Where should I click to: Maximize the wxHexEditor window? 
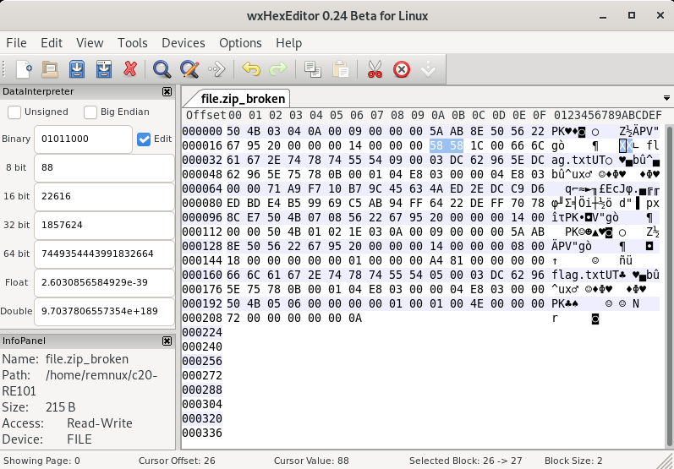click(632, 16)
